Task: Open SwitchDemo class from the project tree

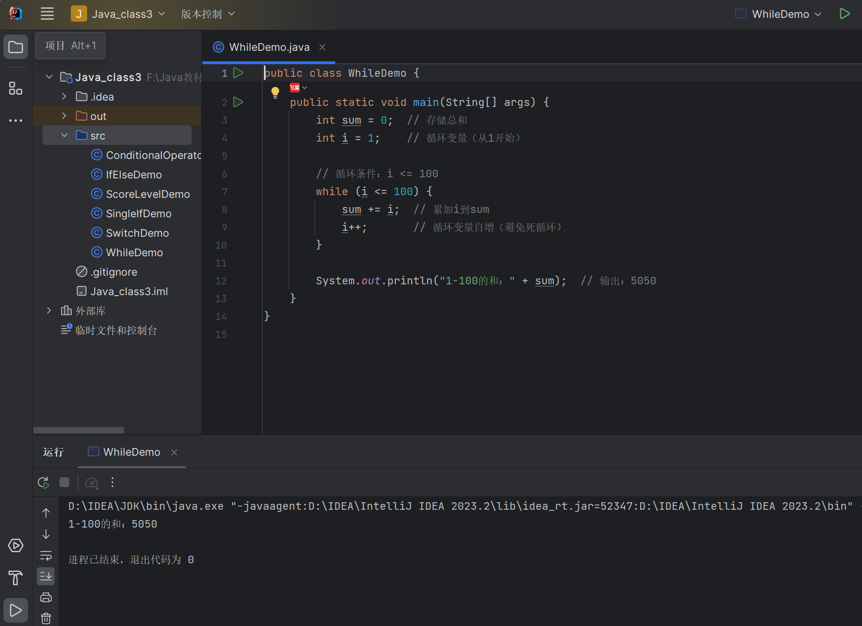Action: coord(137,233)
